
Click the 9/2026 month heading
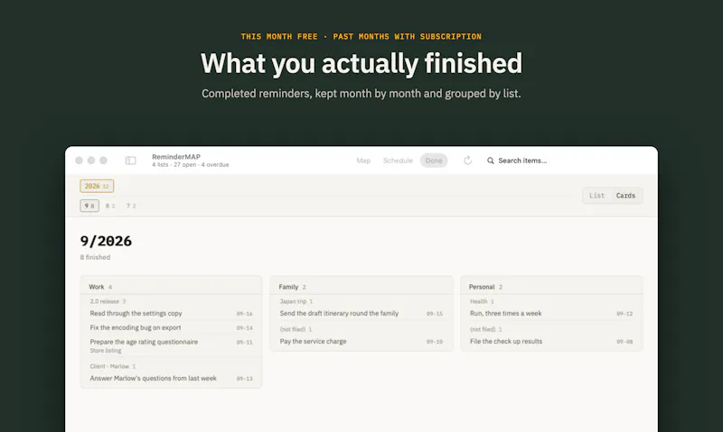tap(106, 241)
